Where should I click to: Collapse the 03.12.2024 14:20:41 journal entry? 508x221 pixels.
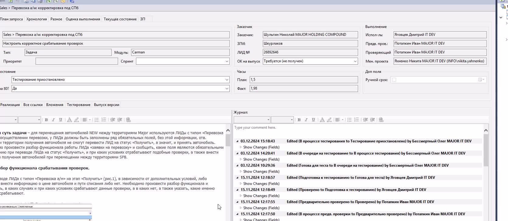coord(238,153)
